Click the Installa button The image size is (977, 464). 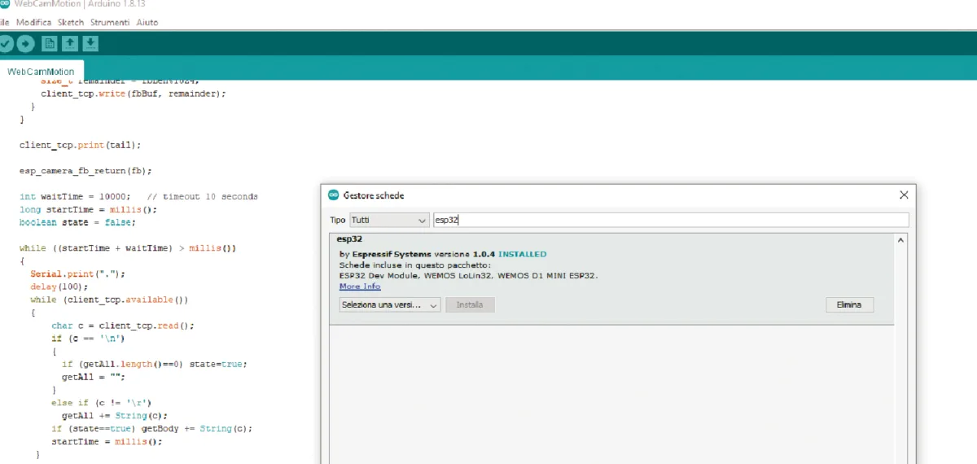pyautogui.click(x=470, y=304)
